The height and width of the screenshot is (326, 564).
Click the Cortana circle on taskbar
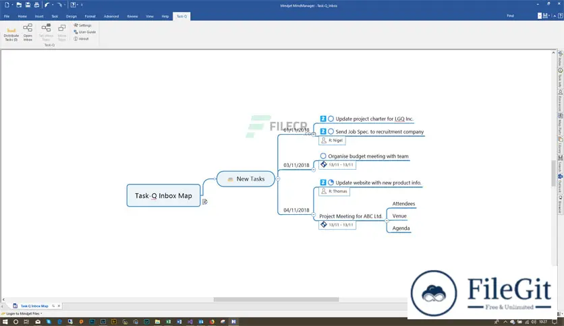pyautogui.click(x=16, y=322)
